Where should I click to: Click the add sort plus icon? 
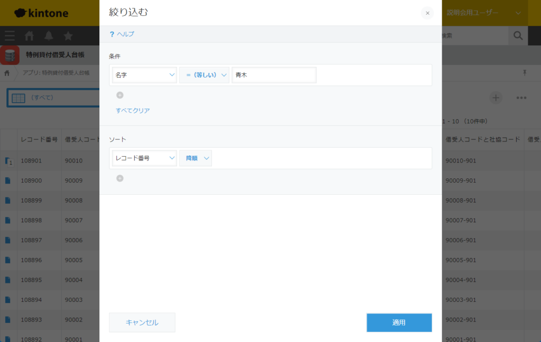120,178
